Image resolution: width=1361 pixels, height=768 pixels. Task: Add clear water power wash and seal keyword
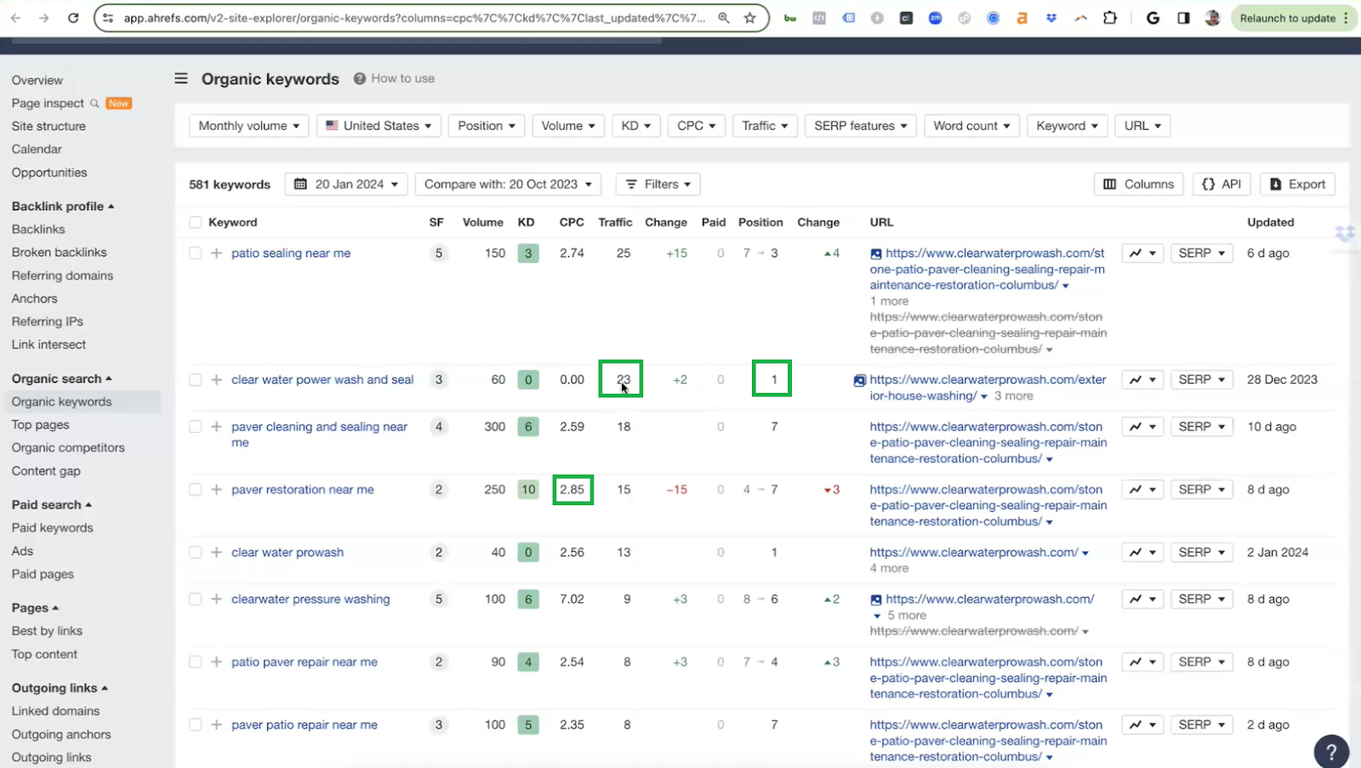point(216,379)
